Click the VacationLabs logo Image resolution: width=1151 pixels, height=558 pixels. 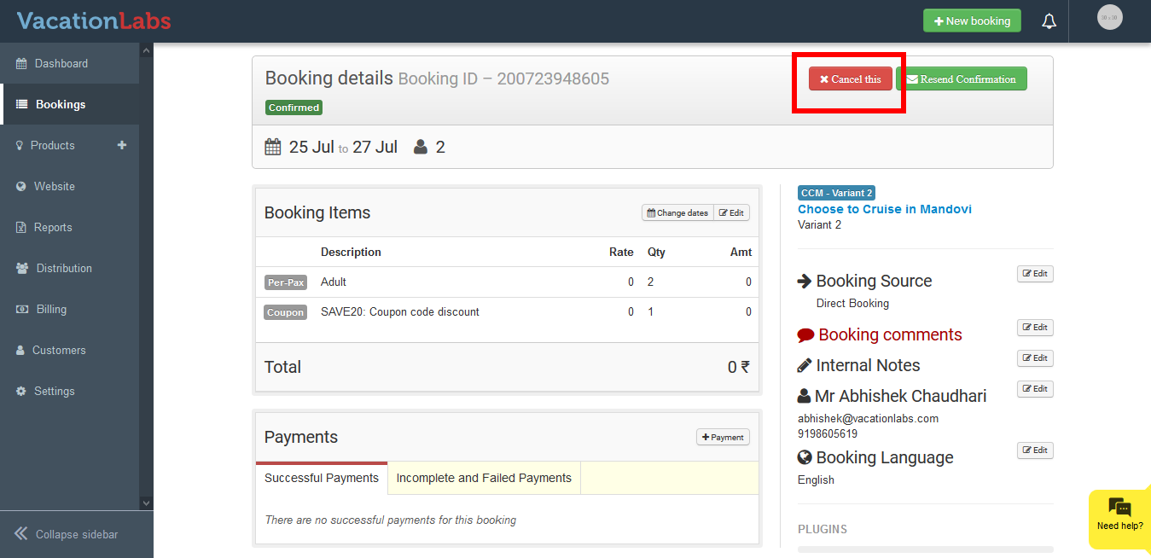(x=94, y=20)
